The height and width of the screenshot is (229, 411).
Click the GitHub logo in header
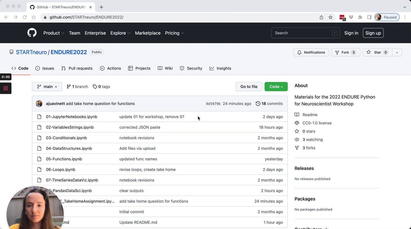point(32,33)
